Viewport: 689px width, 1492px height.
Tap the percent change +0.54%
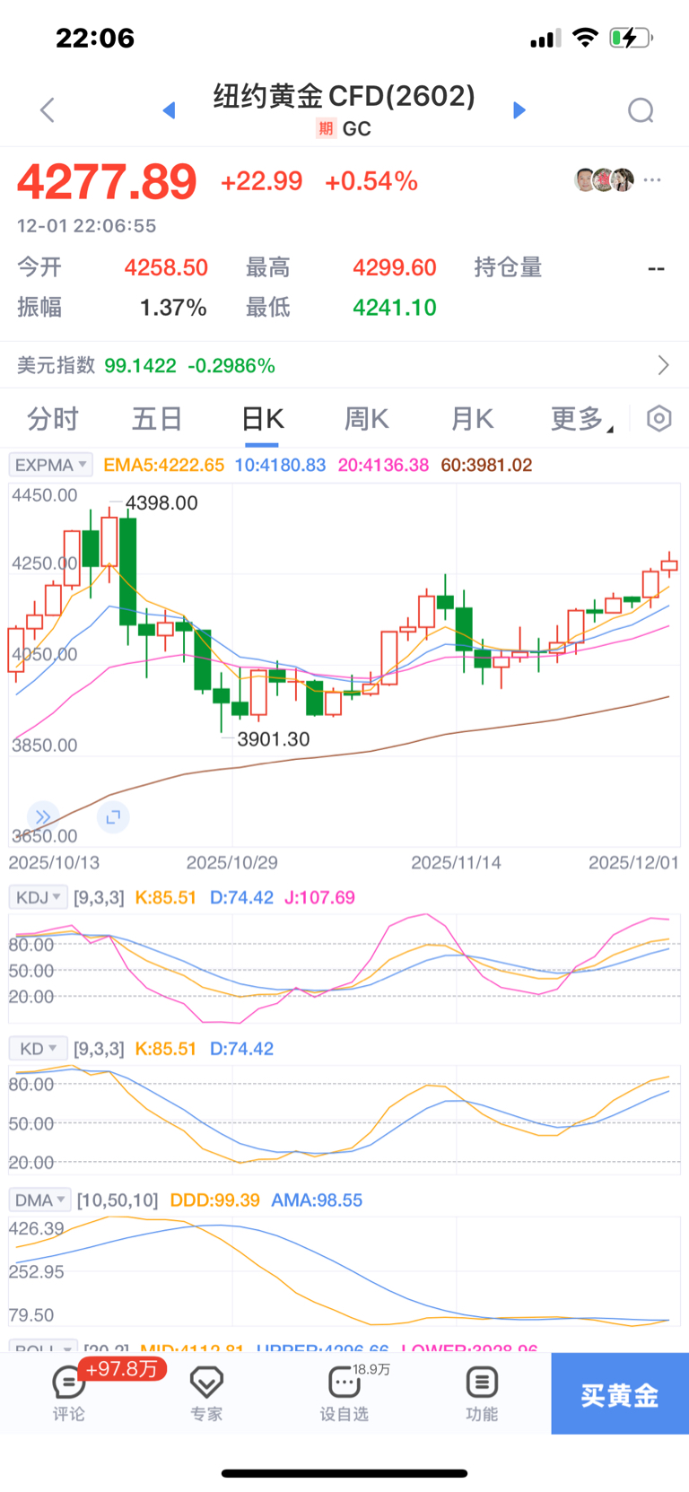(371, 181)
